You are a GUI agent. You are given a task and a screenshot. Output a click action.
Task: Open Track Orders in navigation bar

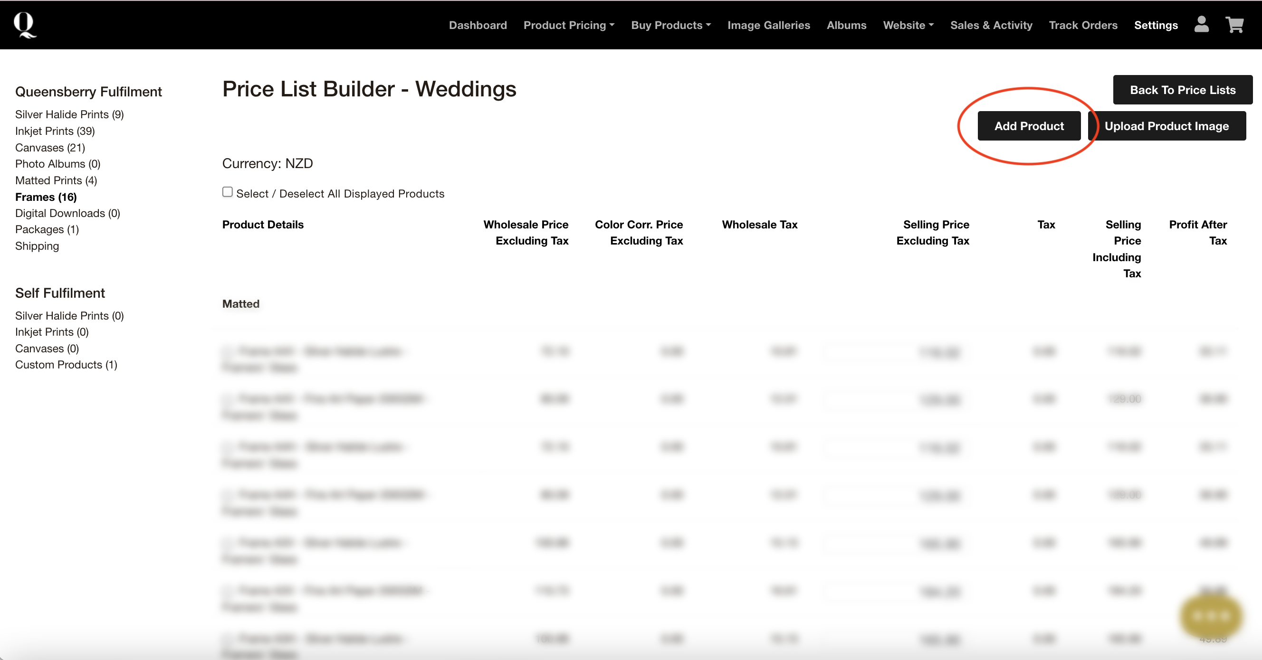tap(1083, 25)
